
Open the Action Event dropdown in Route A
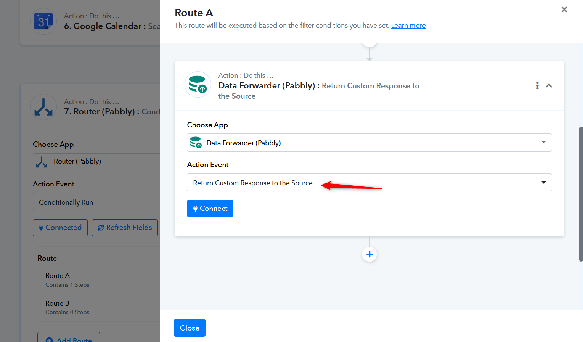(369, 183)
